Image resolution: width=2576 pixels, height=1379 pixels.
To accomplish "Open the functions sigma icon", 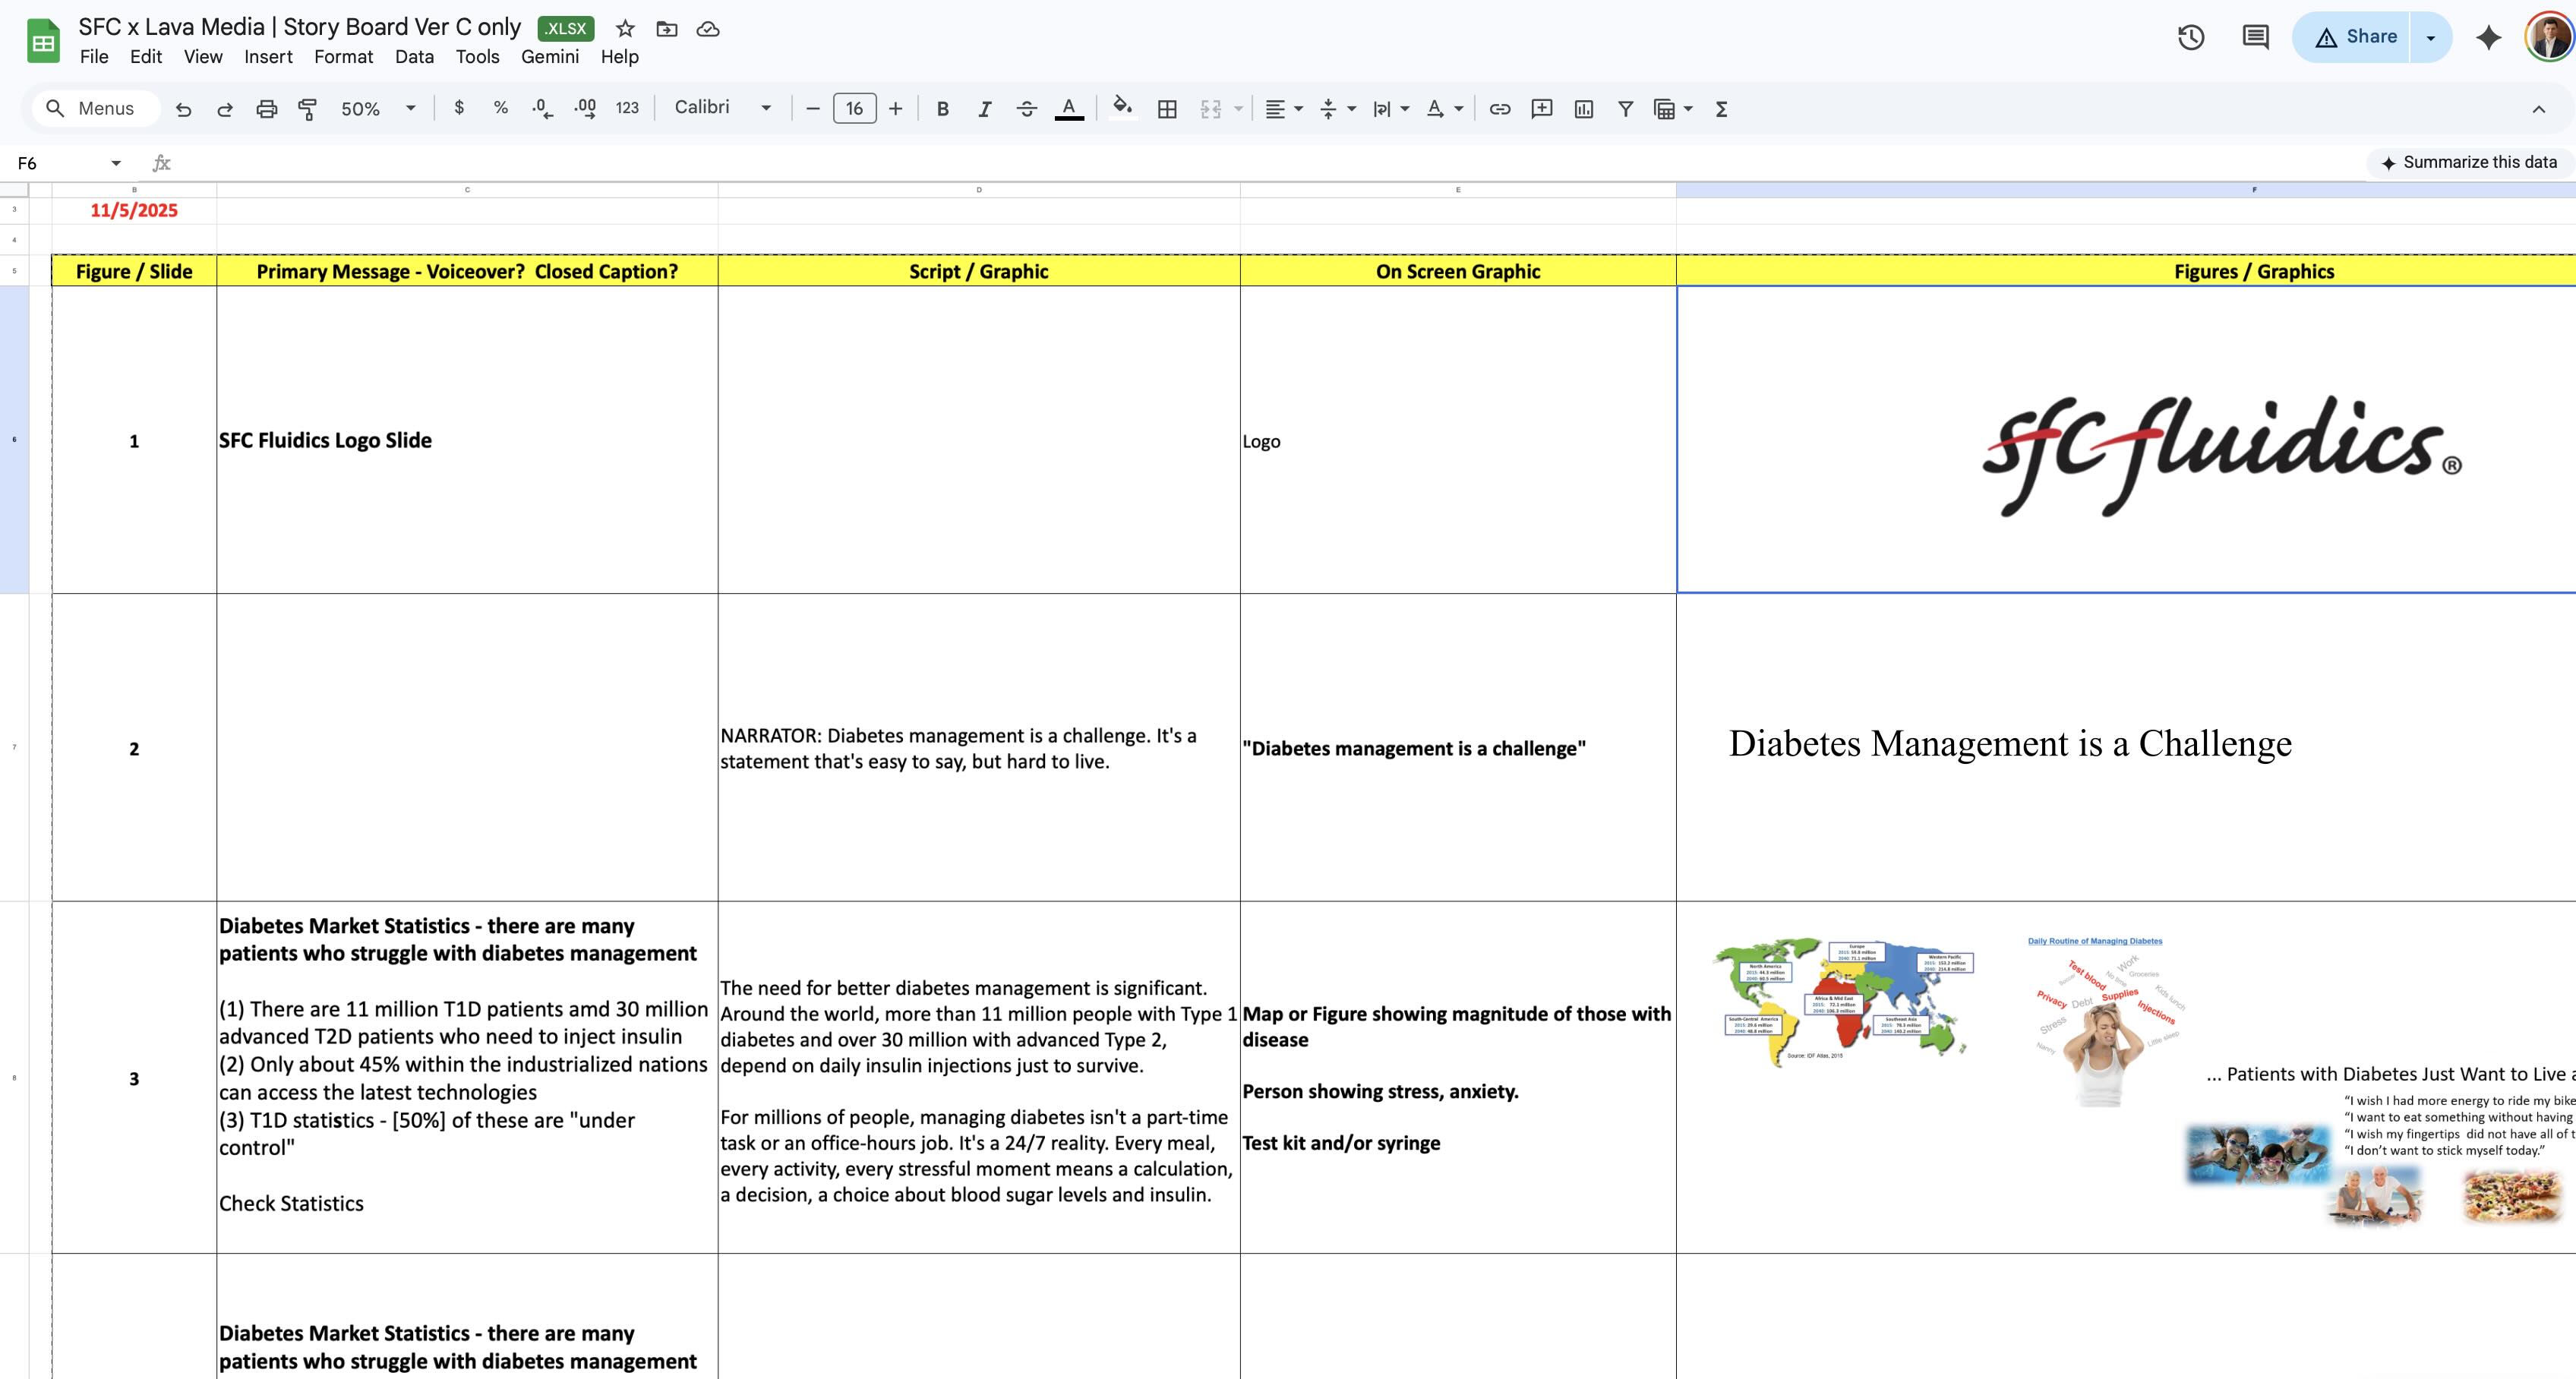I will click(x=1721, y=109).
